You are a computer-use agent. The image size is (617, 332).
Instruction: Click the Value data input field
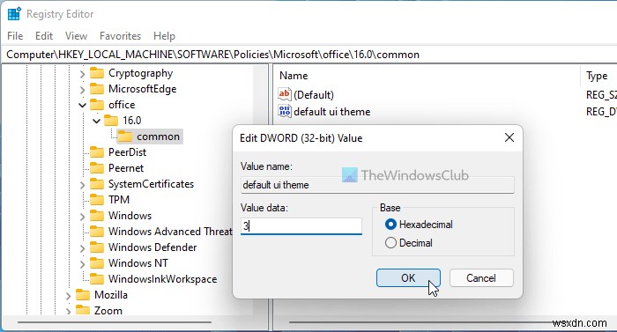point(301,226)
